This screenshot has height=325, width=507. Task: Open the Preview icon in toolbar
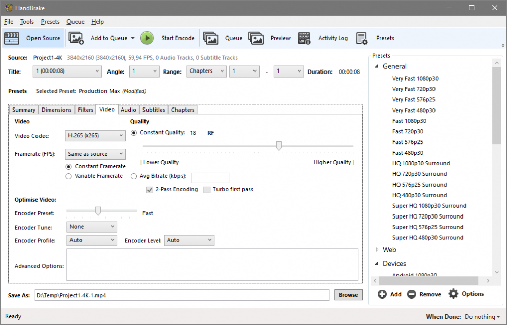coord(256,38)
